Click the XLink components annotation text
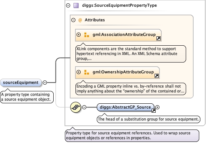 point(131,54)
